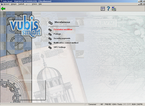Open the greyed Opties menu

pyautogui.click(x=28, y=4)
